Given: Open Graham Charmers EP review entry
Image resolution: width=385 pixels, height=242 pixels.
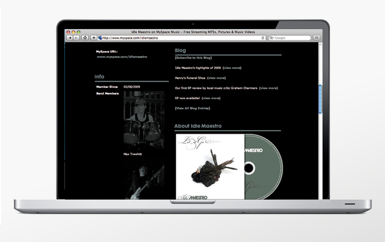Looking at the screenshot, I should coord(216,88).
